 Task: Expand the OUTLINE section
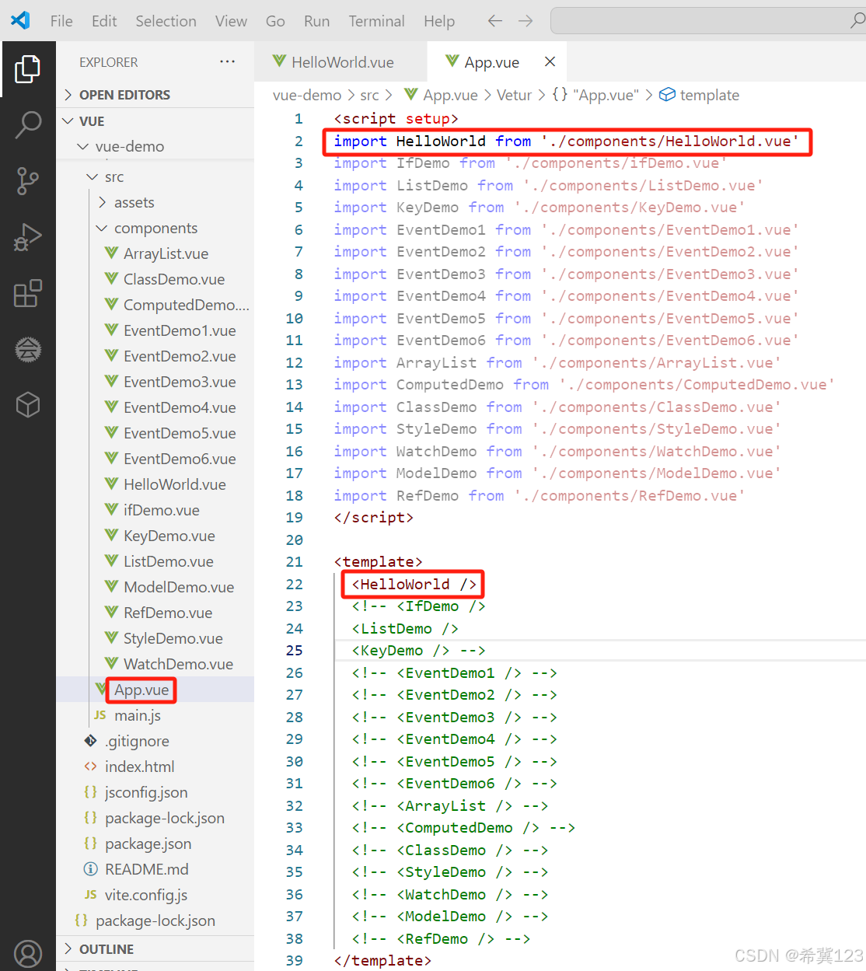(155, 949)
